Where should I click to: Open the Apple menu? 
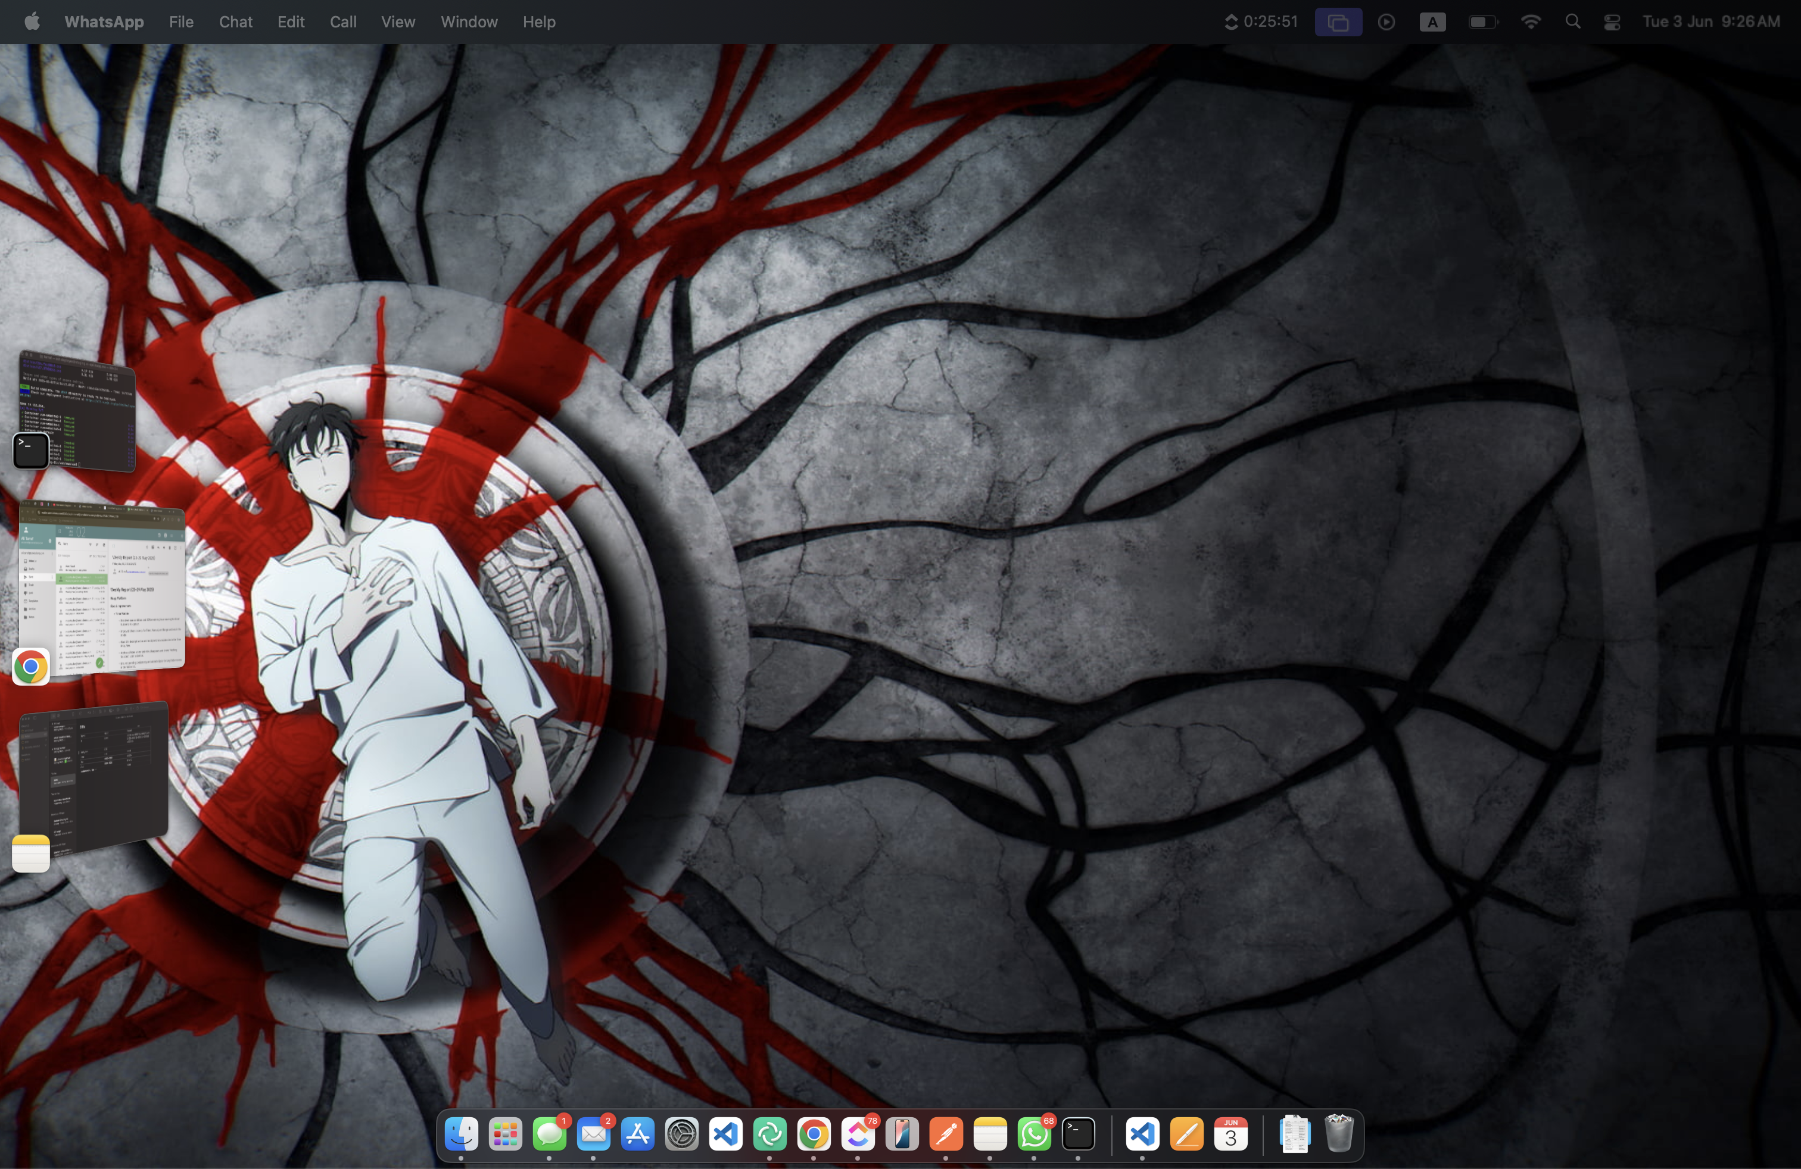coord(32,22)
